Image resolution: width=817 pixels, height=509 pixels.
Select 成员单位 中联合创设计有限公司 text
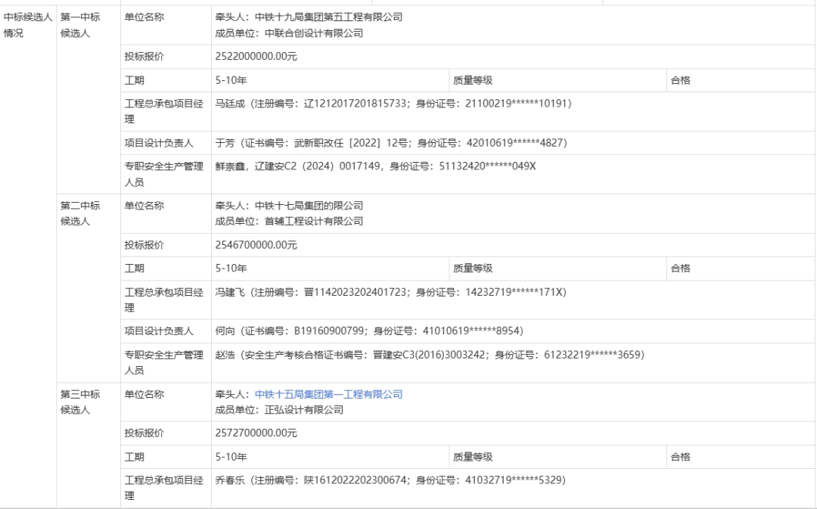tap(289, 33)
